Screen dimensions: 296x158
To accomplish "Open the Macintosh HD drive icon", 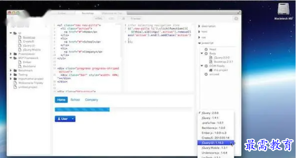I will pyautogui.click(x=284, y=10).
